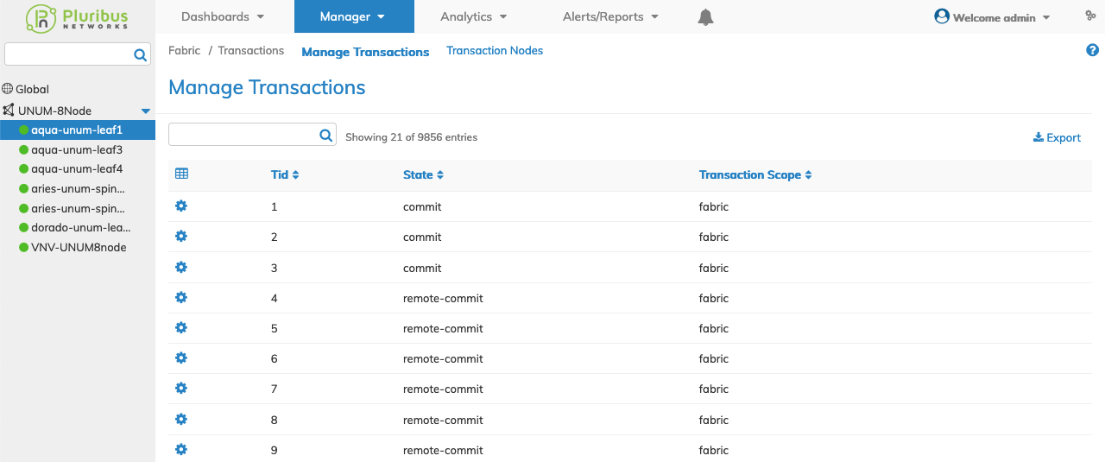Open the top-right settings gears icon
The image size is (1105, 462).
(x=1090, y=16)
